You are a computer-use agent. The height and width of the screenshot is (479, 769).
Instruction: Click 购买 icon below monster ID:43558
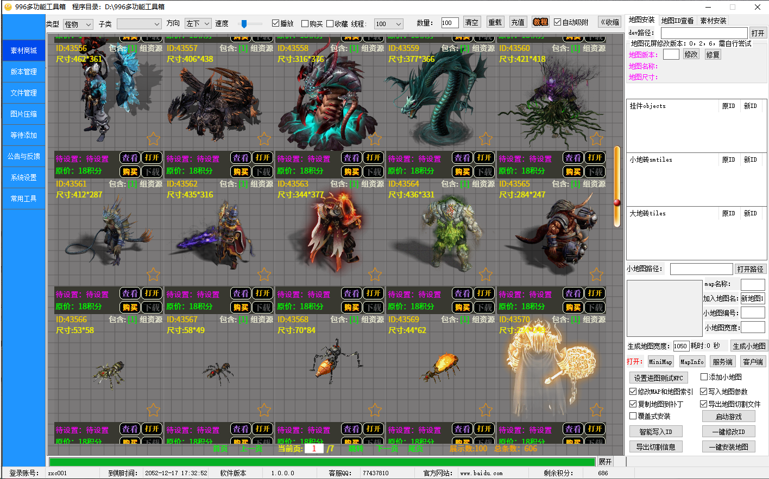(x=351, y=171)
